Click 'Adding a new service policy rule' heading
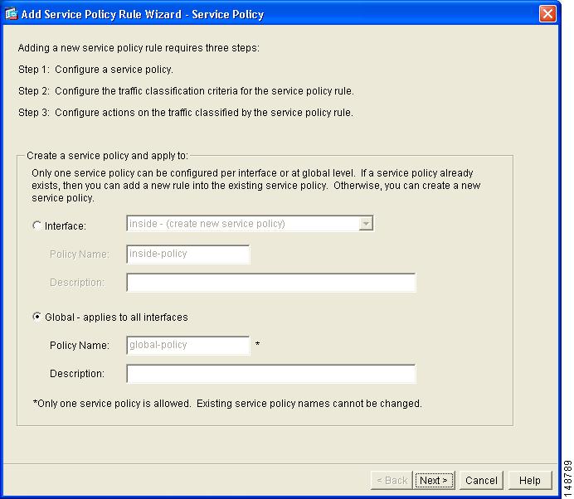Screen dimensions: 574x499 (x=139, y=48)
